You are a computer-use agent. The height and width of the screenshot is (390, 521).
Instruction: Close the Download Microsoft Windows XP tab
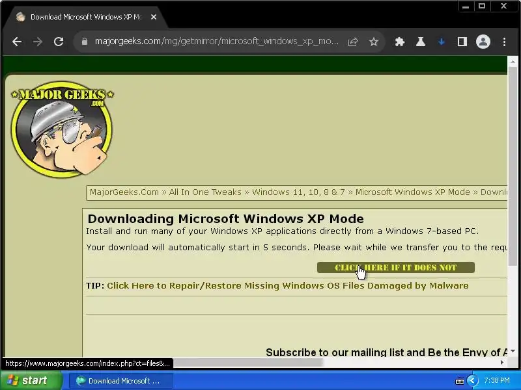(x=154, y=17)
